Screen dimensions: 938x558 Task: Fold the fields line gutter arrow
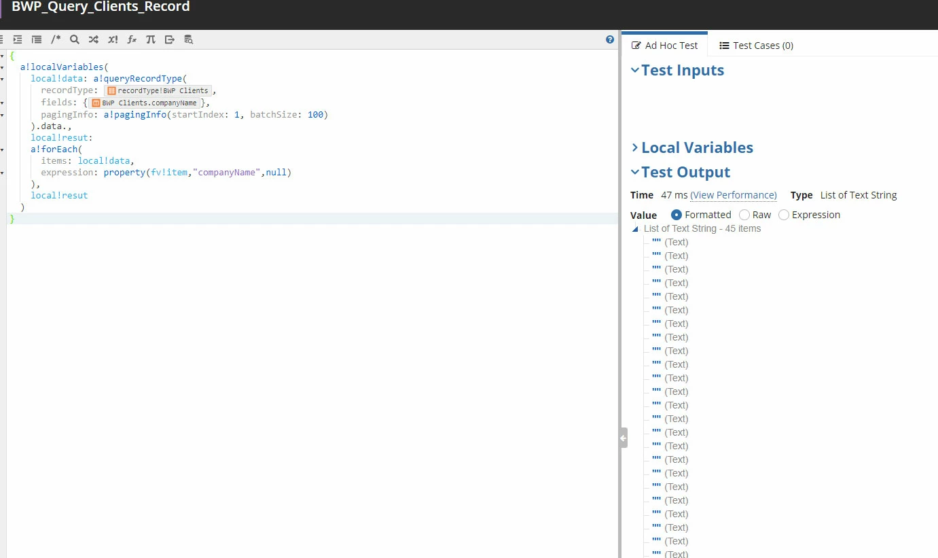[2, 103]
